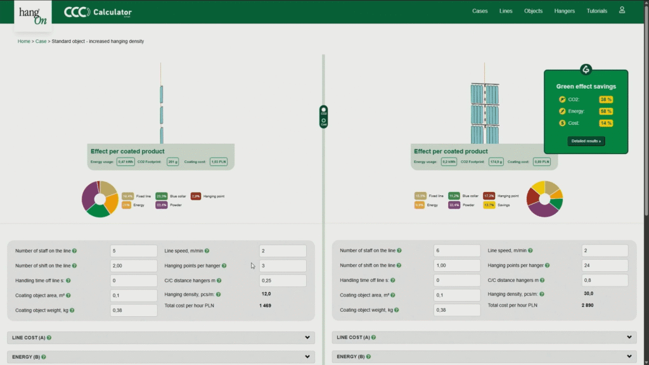Click the Detailed results button
Screen dimensions: 649x365
pyautogui.click(x=586, y=141)
